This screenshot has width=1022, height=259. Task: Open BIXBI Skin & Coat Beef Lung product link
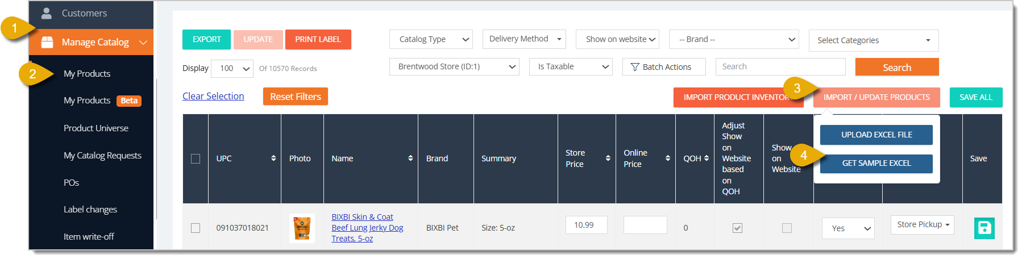(367, 228)
